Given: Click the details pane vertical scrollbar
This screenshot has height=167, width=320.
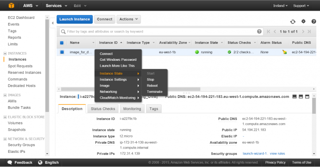Looking at the screenshot, I should (314, 106).
